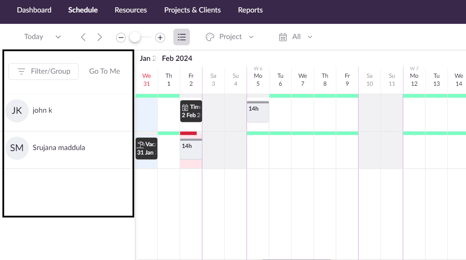The width and height of the screenshot is (466, 260).
Task: Select the Th 8 date header
Action: tap(325, 80)
